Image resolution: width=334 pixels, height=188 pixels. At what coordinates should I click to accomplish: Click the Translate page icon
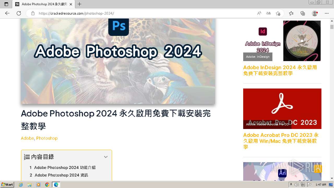[269, 13]
